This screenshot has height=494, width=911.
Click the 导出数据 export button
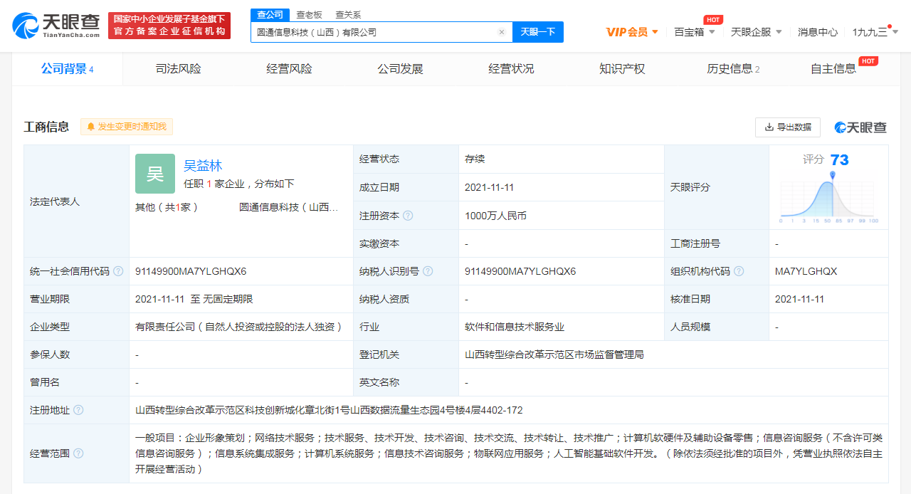[787, 127]
